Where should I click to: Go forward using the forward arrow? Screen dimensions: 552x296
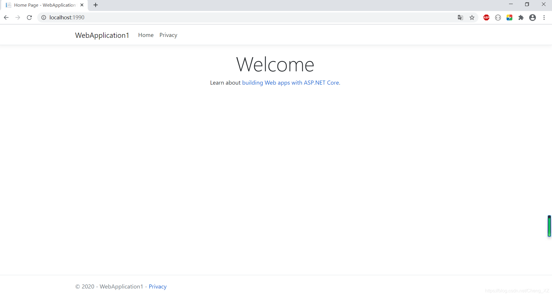(18, 18)
